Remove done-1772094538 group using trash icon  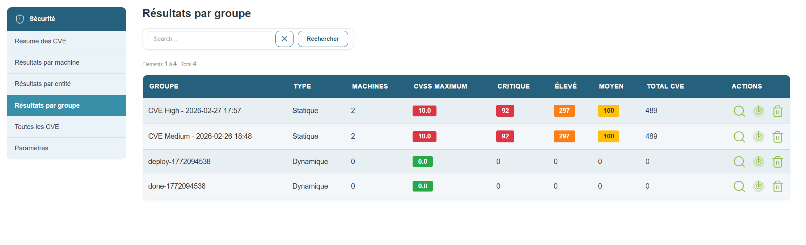[777, 186]
